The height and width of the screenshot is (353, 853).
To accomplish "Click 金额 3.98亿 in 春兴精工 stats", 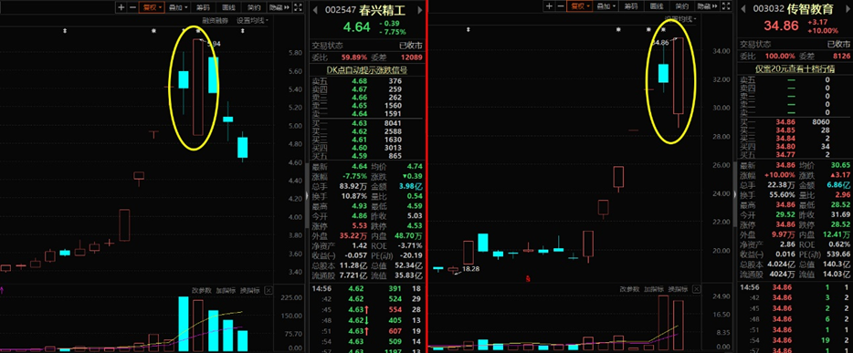I will pyautogui.click(x=412, y=186).
